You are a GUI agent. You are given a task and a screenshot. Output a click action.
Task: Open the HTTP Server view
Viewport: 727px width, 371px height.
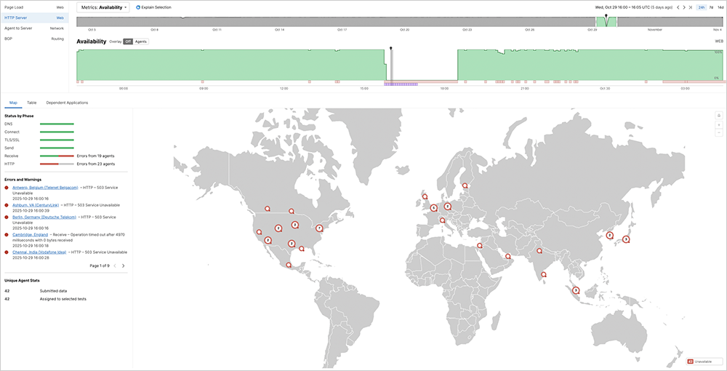(x=34, y=17)
